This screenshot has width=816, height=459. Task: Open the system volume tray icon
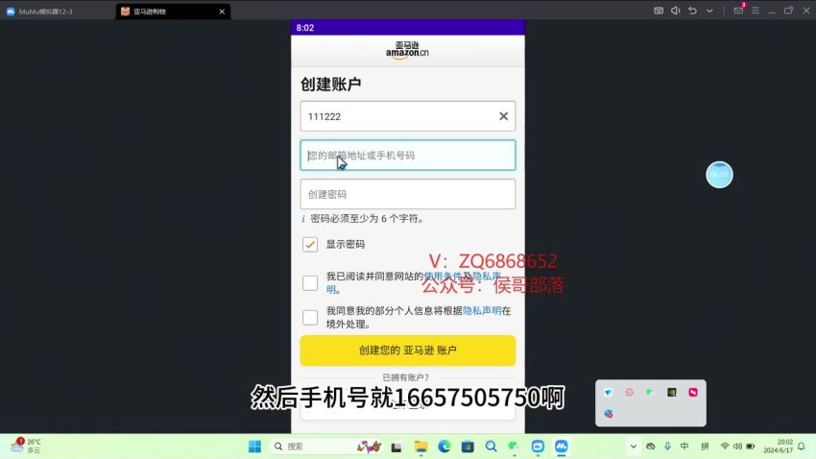[x=737, y=446]
